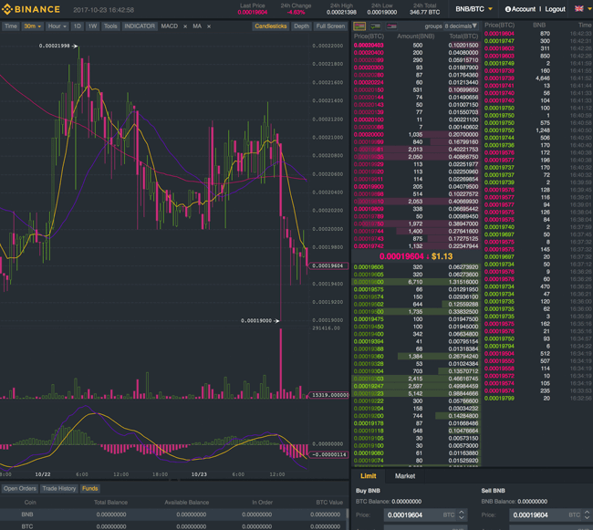Open the 30m interval dropdown
This screenshot has height=530, width=593.
(x=33, y=26)
